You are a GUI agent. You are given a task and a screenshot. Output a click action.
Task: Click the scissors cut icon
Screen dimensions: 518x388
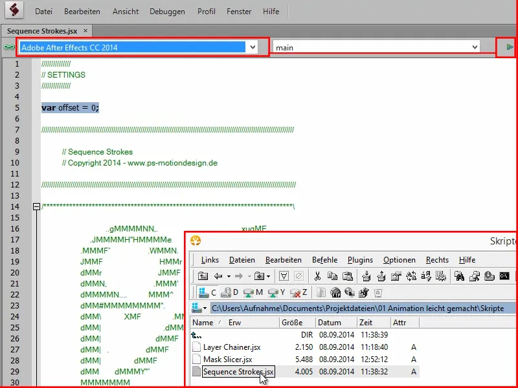317,276
